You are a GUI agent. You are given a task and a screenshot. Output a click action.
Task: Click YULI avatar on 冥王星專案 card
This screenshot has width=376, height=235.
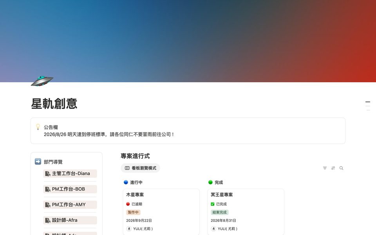coord(213,229)
